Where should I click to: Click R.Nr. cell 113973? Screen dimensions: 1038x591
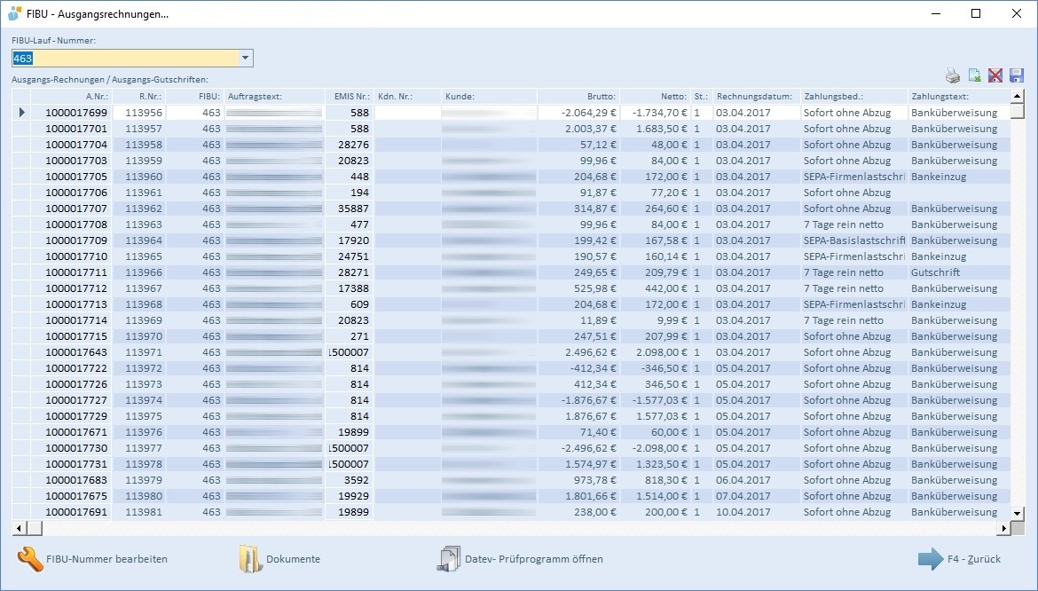(x=139, y=384)
